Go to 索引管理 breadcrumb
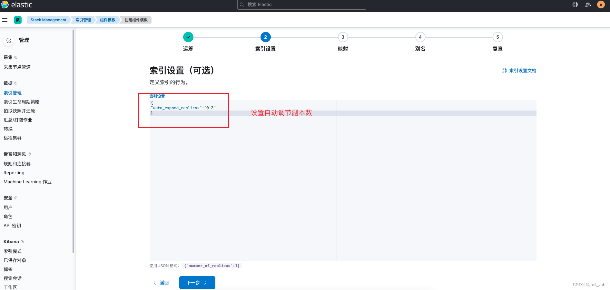Image resolution: width=610 pixels, height=290 pixels. click(83, 20)
